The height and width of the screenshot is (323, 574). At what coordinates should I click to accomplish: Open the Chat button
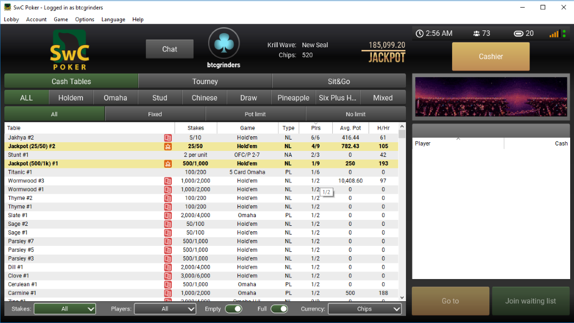pyautogui.click(x=170, y=49)
